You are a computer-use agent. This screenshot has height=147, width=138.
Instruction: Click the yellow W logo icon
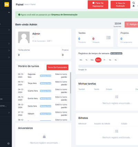tap(7, 5)
